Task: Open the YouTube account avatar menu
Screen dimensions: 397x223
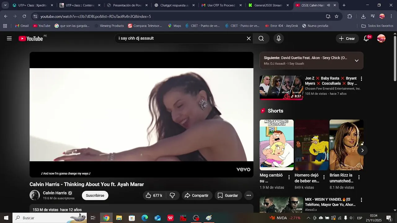Action: coord(381,38)
